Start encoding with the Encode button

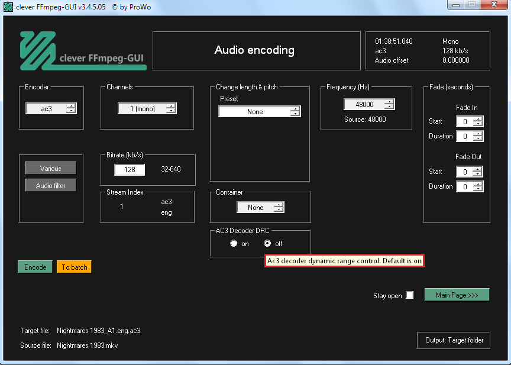pos(35,267)
